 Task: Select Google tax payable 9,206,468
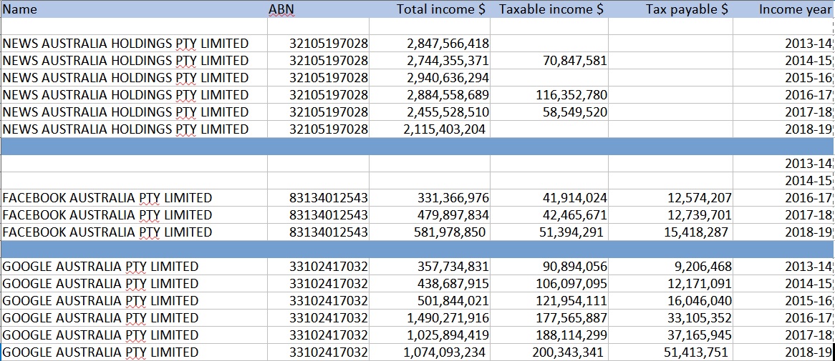670,267
